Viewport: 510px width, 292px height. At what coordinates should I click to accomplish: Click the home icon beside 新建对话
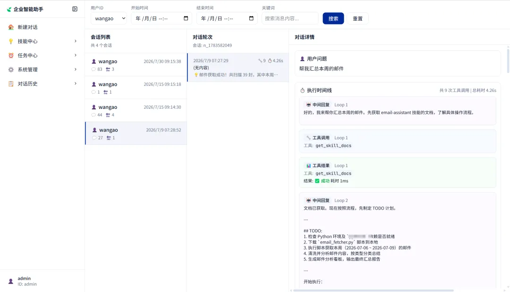[x=11, y=27]
